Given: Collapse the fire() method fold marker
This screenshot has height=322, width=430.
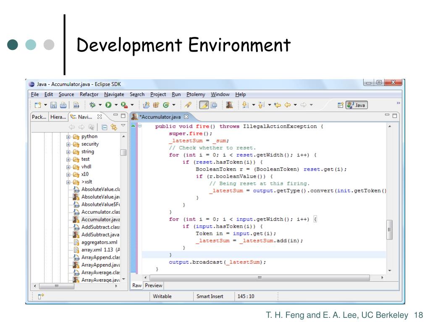Looking at the screenshot, I should coord(139,126).
